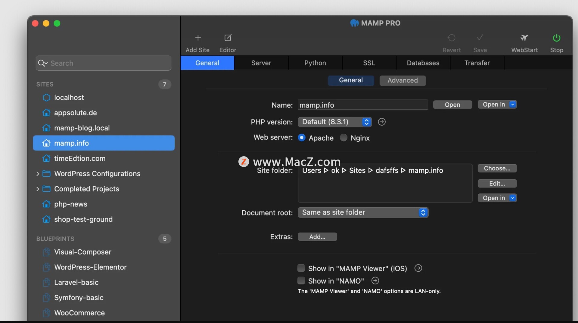Click the timeEdtion.com house icon
The height and width of the screenshot is (323, 578).
tap(46, 158)
